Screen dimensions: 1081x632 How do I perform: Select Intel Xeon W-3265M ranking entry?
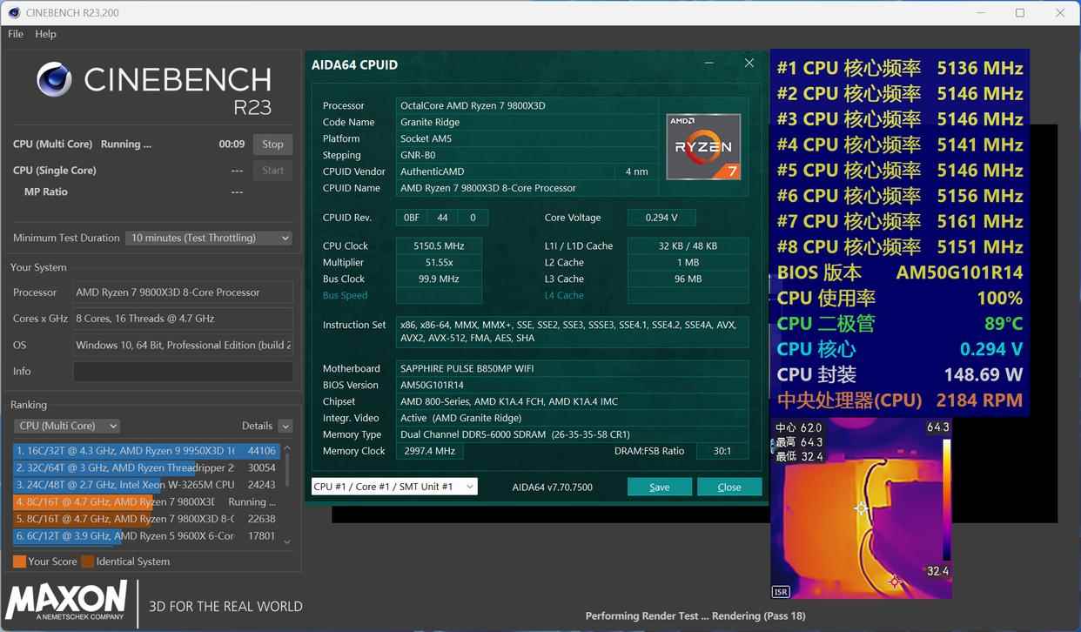[x=146, y=485]
